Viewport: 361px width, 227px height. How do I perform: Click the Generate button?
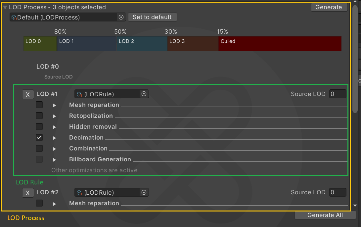coord(329,7)
